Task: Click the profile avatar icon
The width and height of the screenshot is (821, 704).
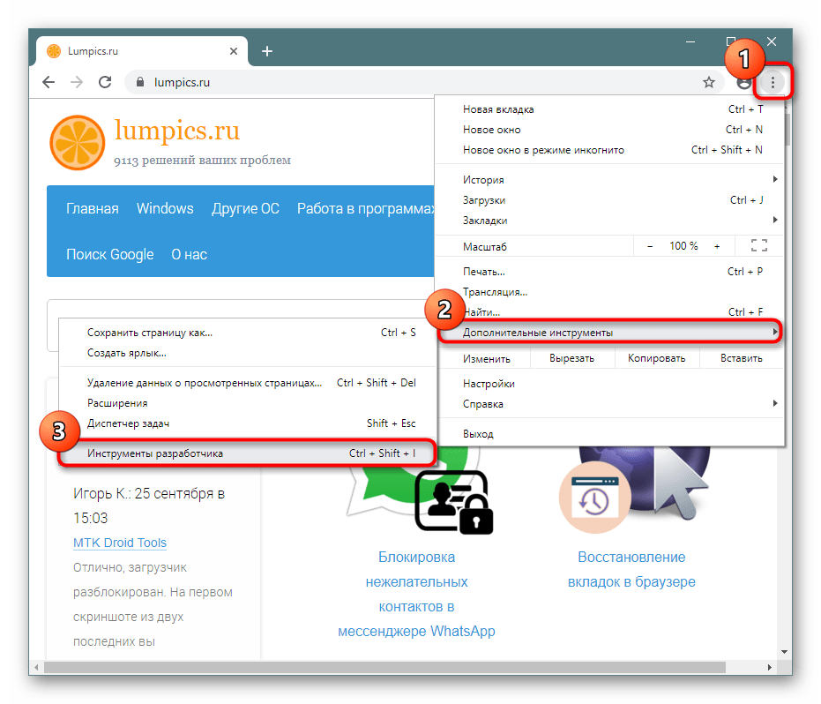Action: pos(743,82)
